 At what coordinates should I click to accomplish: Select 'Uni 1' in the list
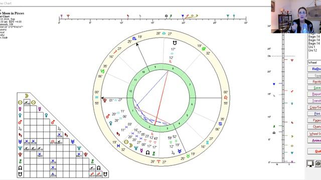(312, 47)
